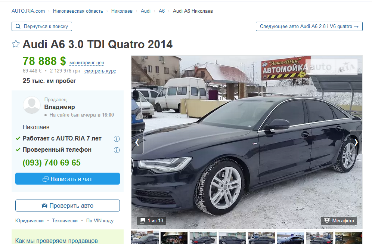Open the 'A6' breadcrumb link
The image size is (372, 244).
pos(162,11)
